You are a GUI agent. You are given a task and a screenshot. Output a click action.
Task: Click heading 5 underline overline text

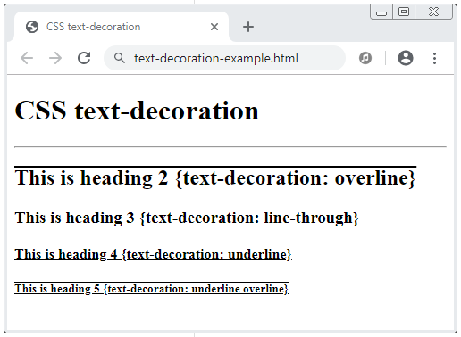[x=151, y=289]
